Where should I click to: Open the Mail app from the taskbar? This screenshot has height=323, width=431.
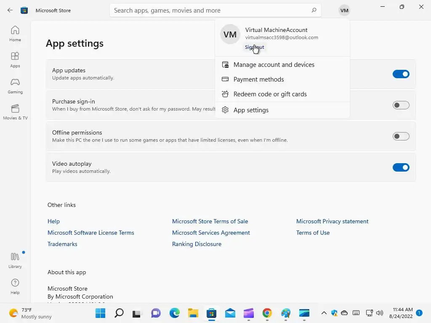(230, 313)
